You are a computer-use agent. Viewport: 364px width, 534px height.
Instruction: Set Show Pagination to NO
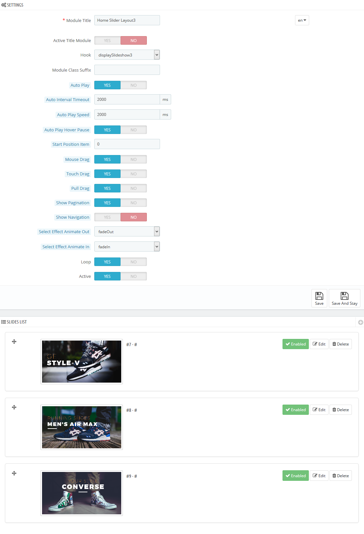point(134,203)
